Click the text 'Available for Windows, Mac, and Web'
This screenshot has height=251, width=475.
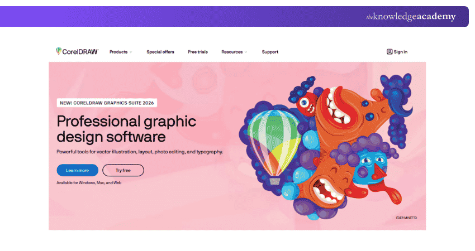click(89, 182)
